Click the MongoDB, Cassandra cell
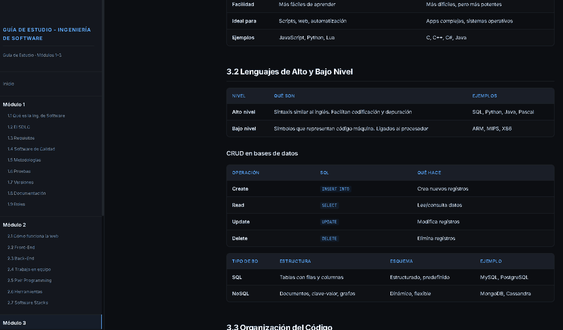The height and width of the screenshot is (330, 563). click(x=505, y=294)
